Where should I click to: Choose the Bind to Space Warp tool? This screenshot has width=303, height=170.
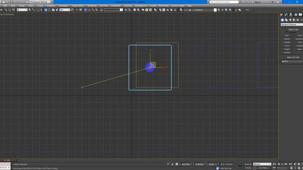click(x=13, y=10)
